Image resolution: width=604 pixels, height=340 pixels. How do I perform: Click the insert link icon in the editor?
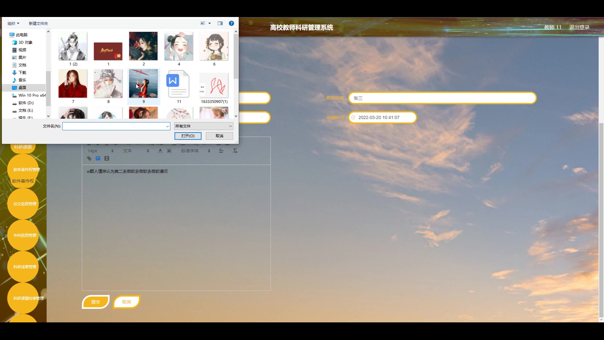(x=89, y=158)
